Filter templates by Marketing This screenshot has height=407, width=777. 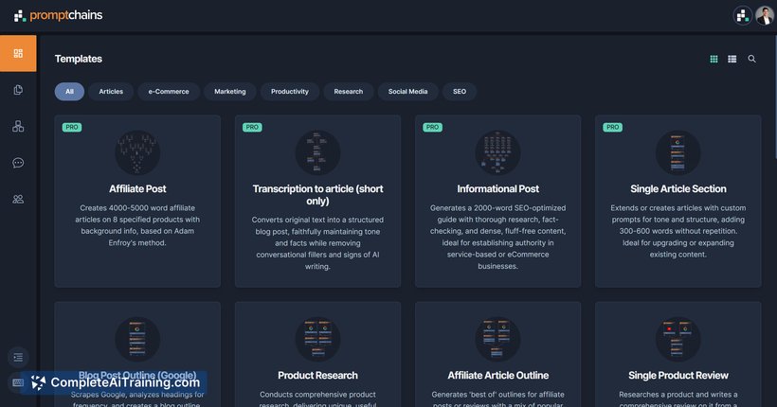pos(230,92)
